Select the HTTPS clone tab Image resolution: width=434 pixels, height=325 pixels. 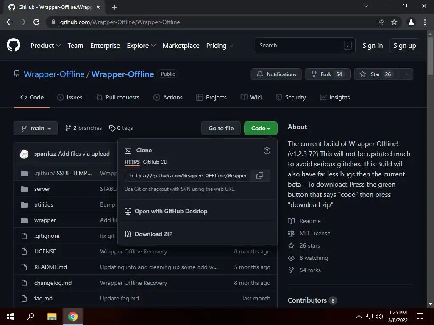(x=132, y=162)
